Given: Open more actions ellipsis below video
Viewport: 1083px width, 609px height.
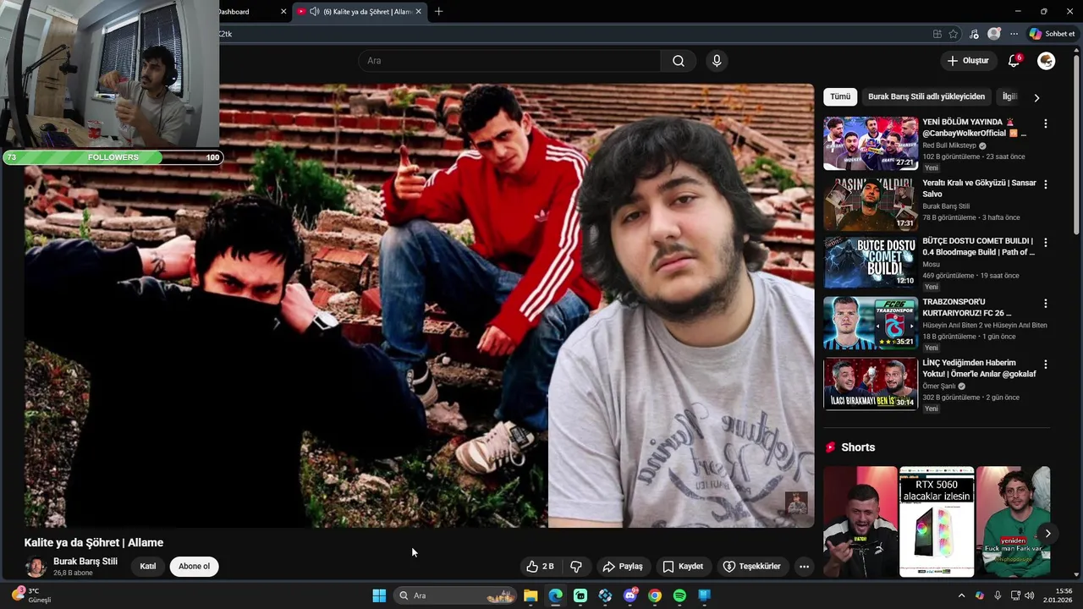Looking at the screenshot, I should click(x=804, y=567).
